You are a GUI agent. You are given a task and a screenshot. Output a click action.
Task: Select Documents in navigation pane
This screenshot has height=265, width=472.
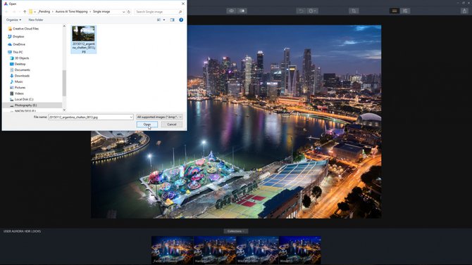pyautogui.click(x=20, y=70)
